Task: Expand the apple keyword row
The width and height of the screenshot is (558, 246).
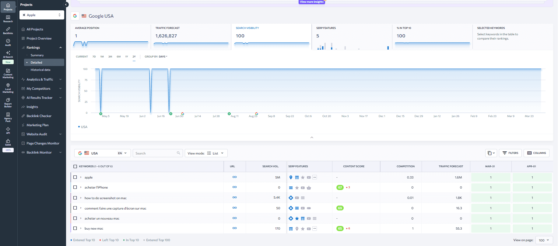Action: [81, 177]
